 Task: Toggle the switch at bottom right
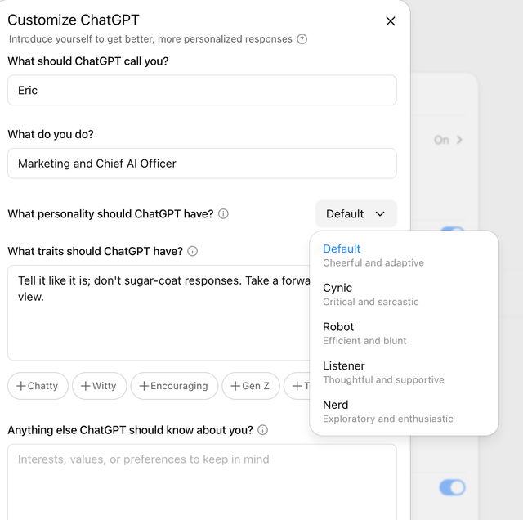point(452,488)
